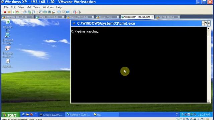Select the Recycle Bin desktop icon
This screenshot has width=214, height=120.
[x=8, y=25]
